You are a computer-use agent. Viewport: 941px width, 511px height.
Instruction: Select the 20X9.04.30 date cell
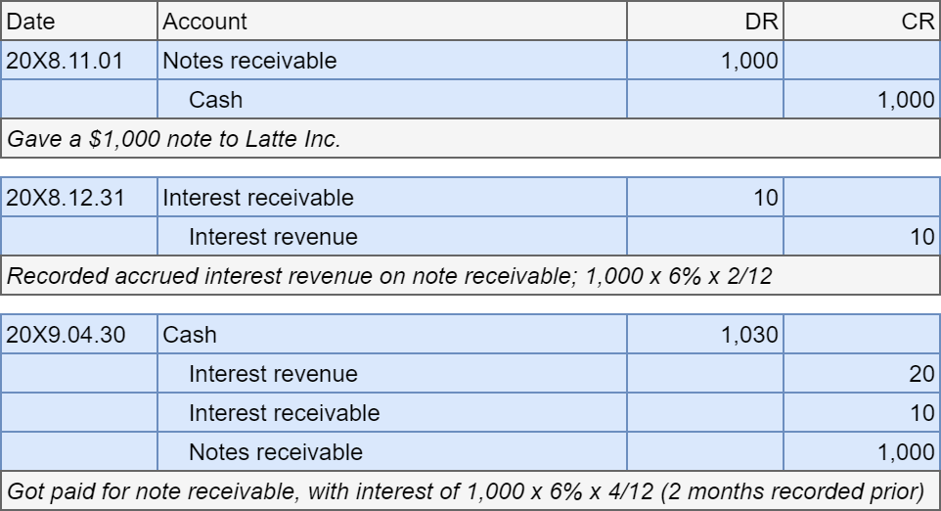tap(79, 334)
